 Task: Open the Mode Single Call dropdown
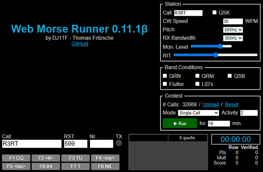coord(199,113)
